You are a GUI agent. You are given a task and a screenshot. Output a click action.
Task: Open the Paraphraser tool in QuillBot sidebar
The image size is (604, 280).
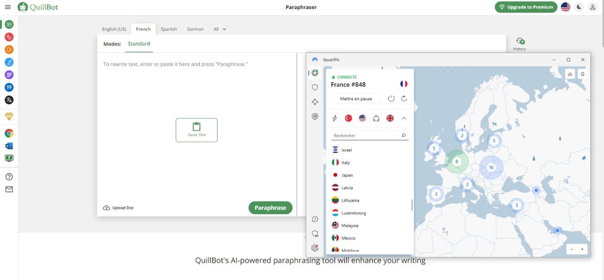(x=9, y=24)
